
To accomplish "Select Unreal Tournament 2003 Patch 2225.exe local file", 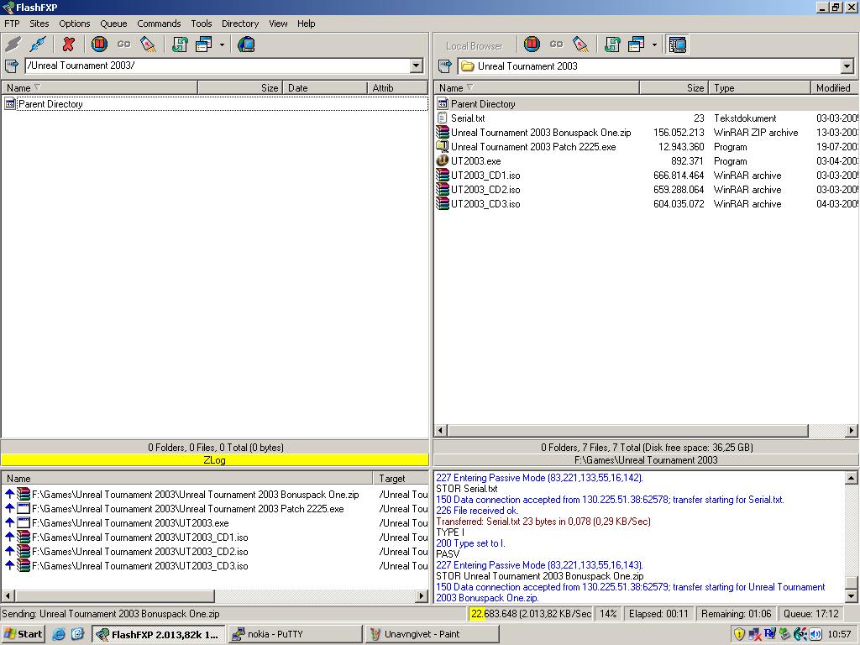I will [x=646, y=146].
